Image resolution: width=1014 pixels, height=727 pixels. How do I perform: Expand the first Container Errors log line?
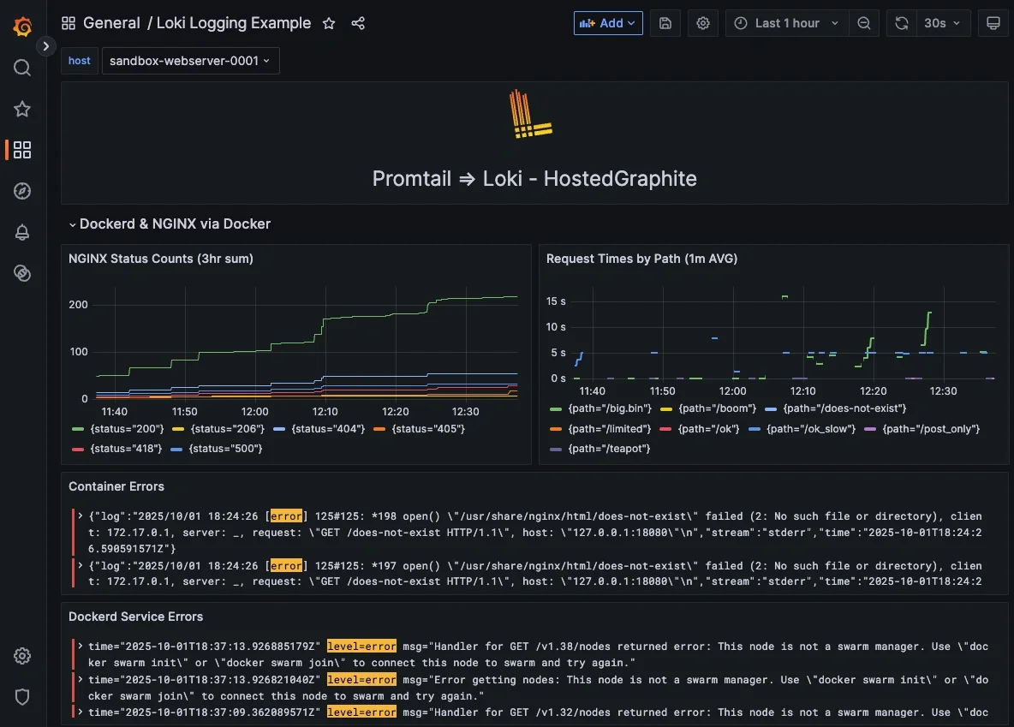pos(81,516)
